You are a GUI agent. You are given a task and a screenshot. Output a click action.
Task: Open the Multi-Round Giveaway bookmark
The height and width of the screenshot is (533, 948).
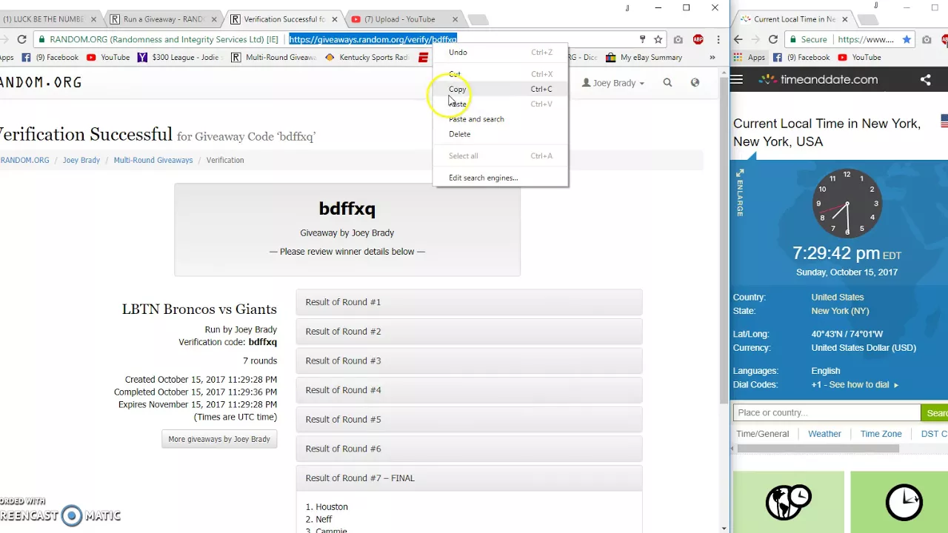click(x=274, y=57)
